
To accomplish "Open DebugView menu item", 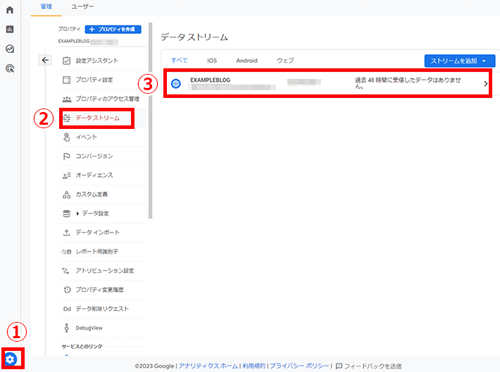I will (103, 328).
